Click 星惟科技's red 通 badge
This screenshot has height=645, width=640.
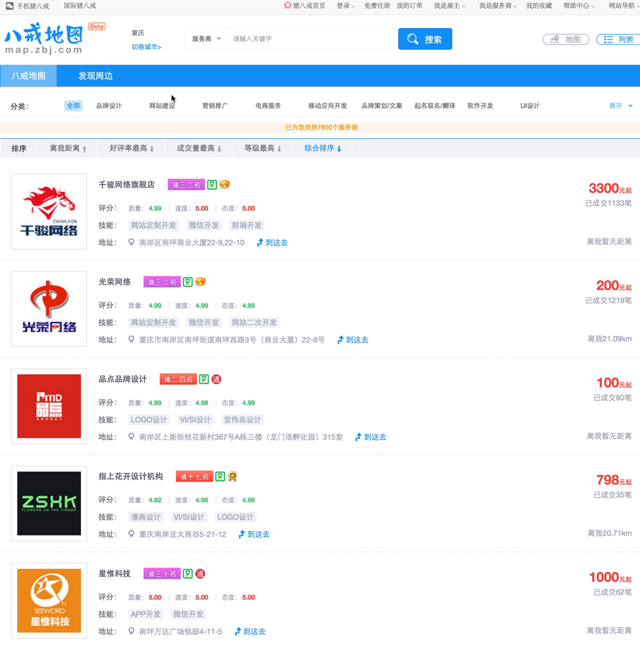(x=200, y=573)
